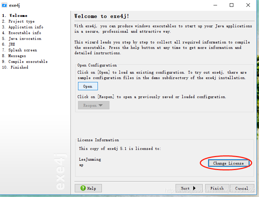Close the exe4j window
Screen dimensions: 259x197
248,5
